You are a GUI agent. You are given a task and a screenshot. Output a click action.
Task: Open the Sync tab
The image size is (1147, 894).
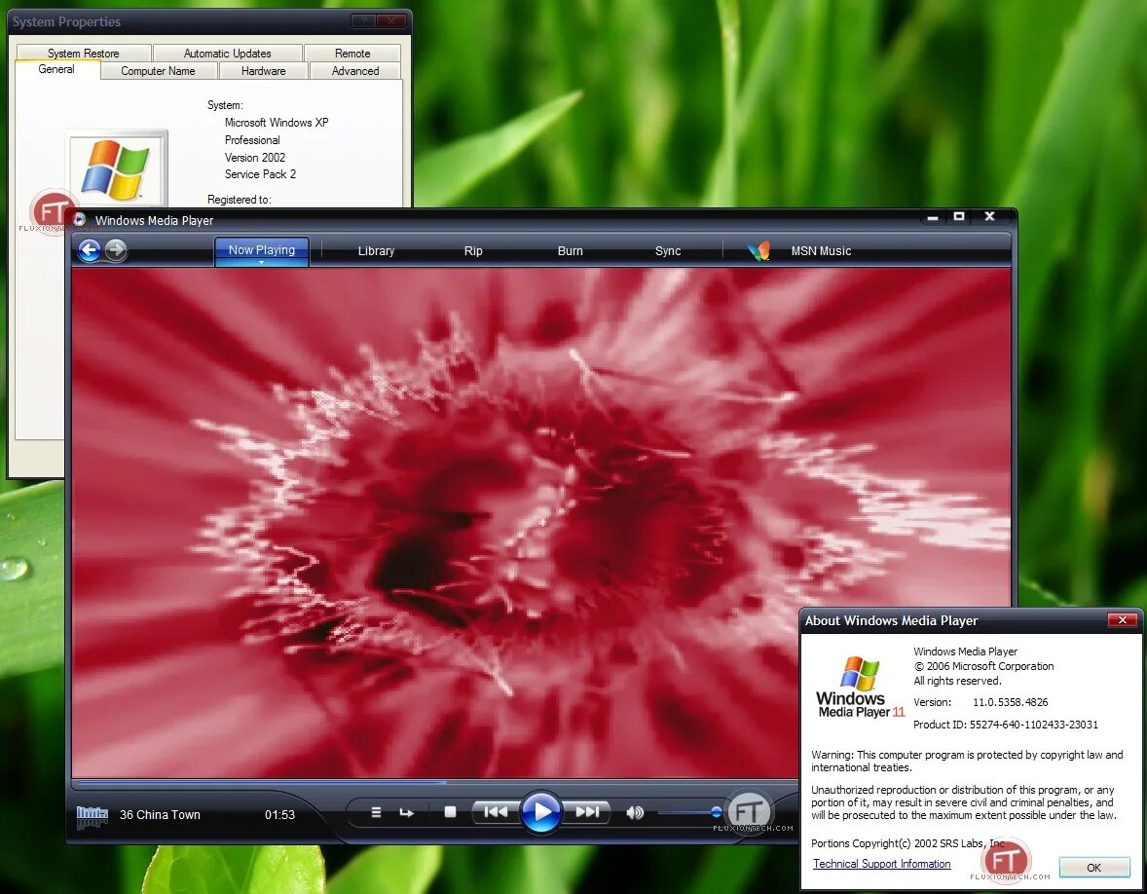pyautogui.click(x=668, y=251)
